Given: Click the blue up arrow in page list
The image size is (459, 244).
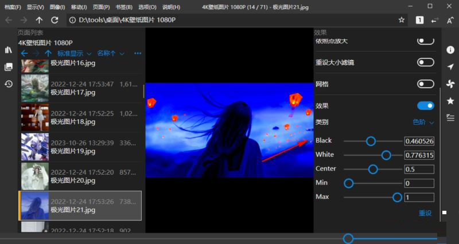Looking at the screenshot, I should click(48, 53).
